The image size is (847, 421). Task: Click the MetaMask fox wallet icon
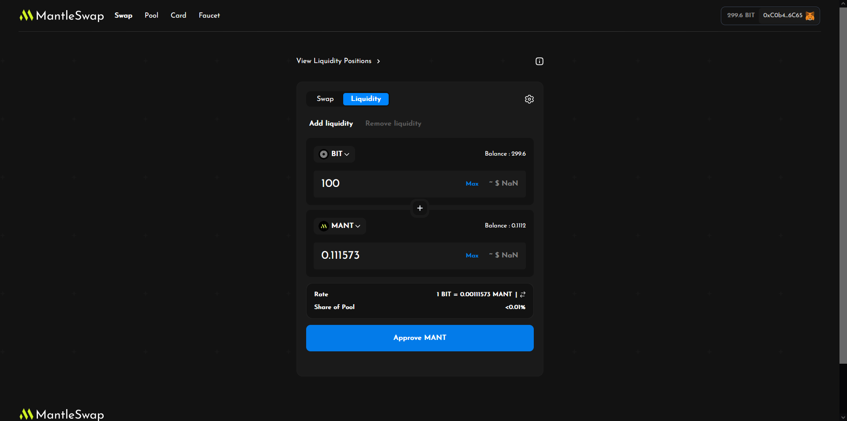point(810,16)
